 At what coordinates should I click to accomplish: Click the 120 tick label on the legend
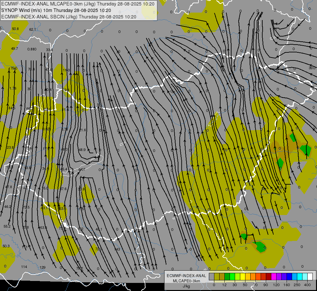pyautogui.click(x=277, y=285)
